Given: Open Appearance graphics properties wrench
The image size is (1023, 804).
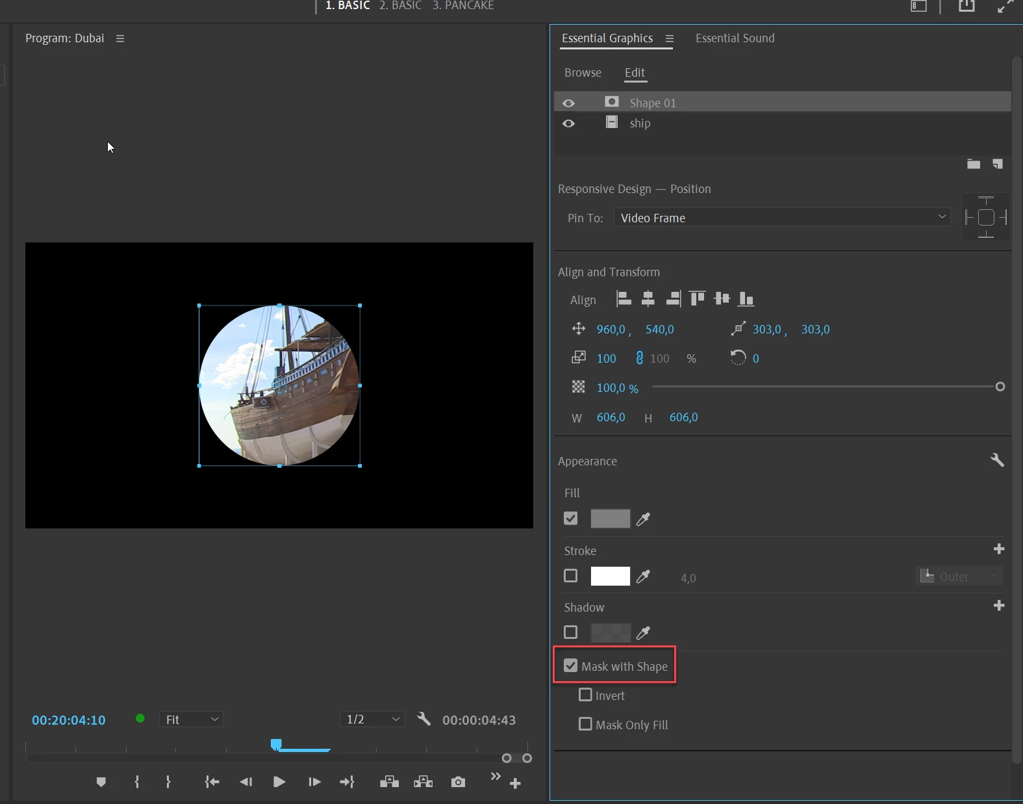Looking at the screenshot, I should [x=997, y=460].
